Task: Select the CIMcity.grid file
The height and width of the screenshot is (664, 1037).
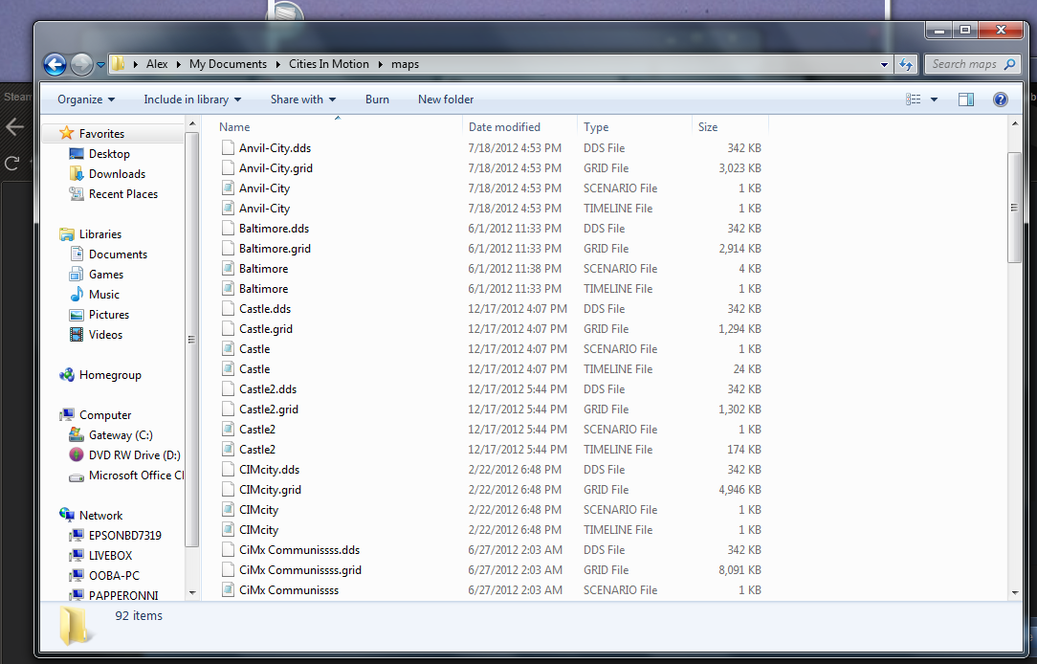Action: [270, 490]
